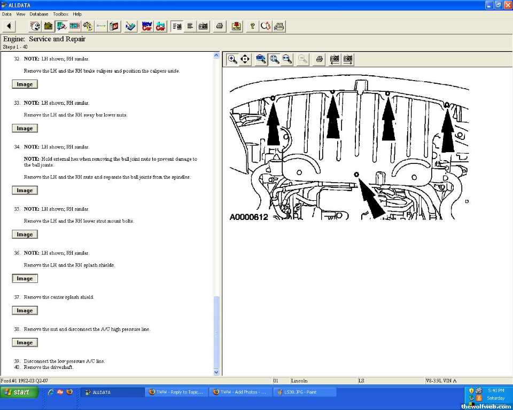Click the New Car toolbar icon
The image size is (513, 410).
147,26
